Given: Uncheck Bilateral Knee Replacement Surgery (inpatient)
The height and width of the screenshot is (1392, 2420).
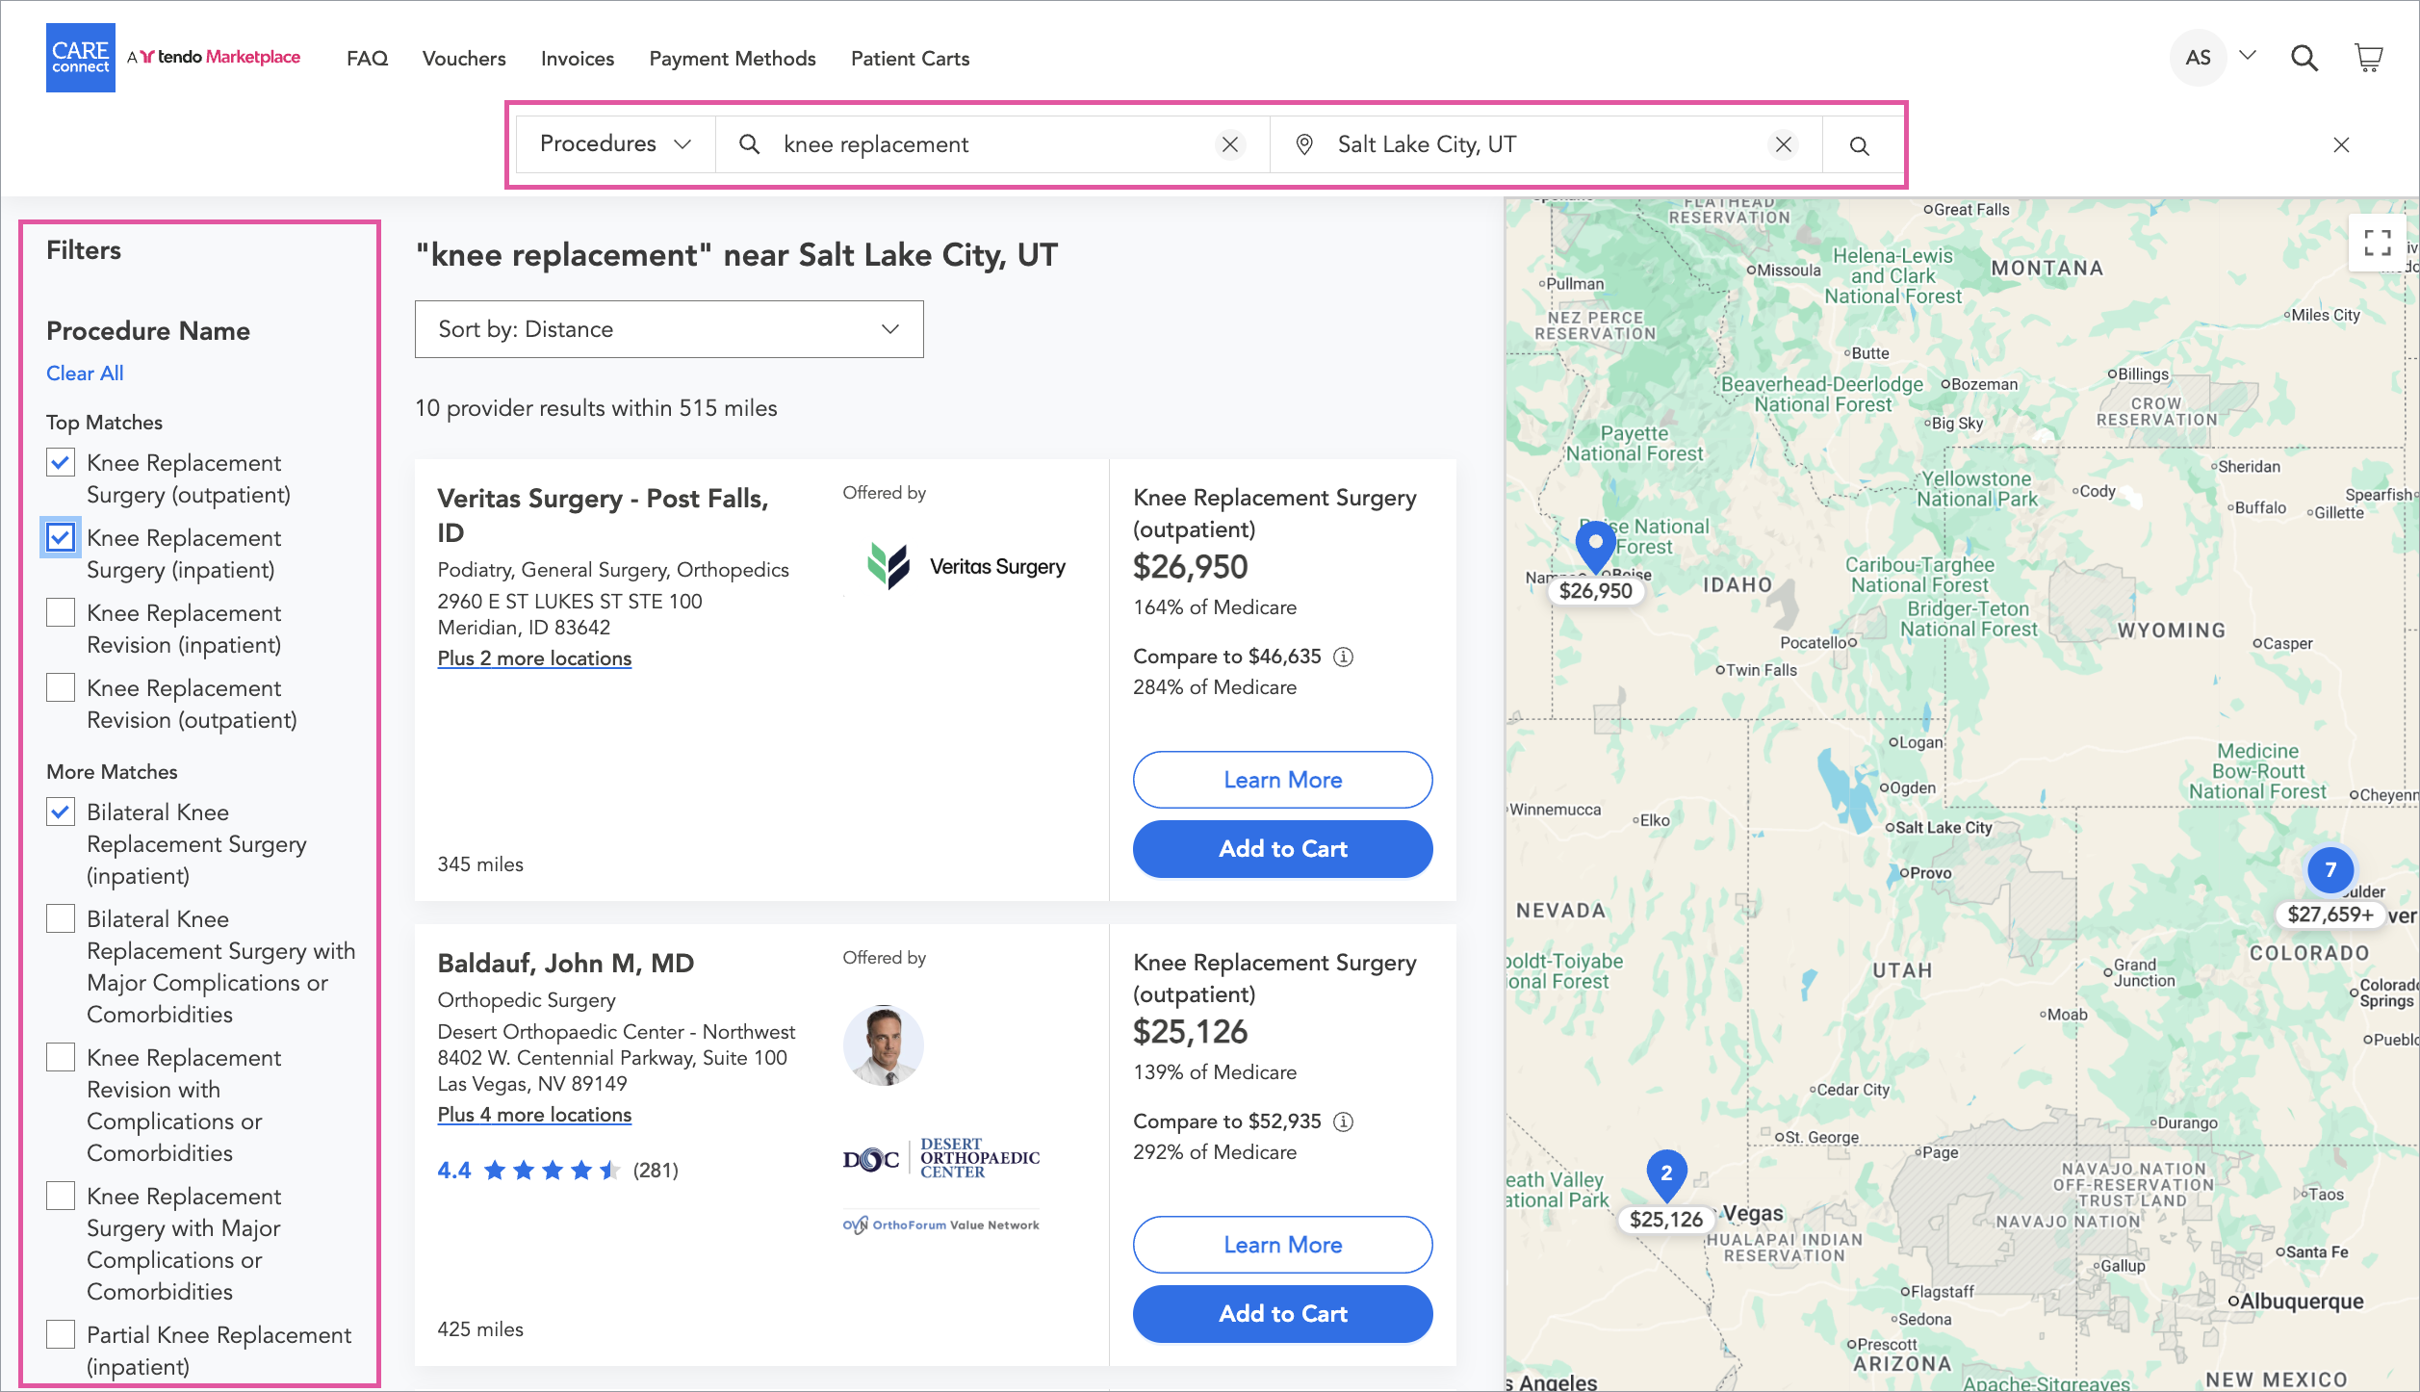Looking at the screenshot, I should [61, 812].
